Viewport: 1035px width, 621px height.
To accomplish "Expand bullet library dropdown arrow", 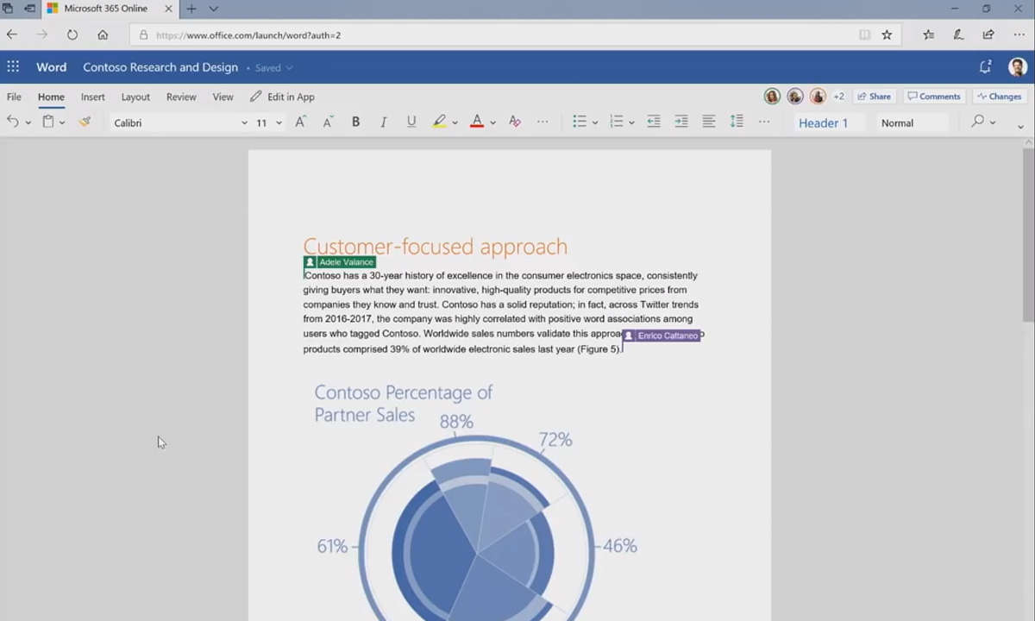I will (595, 123).
